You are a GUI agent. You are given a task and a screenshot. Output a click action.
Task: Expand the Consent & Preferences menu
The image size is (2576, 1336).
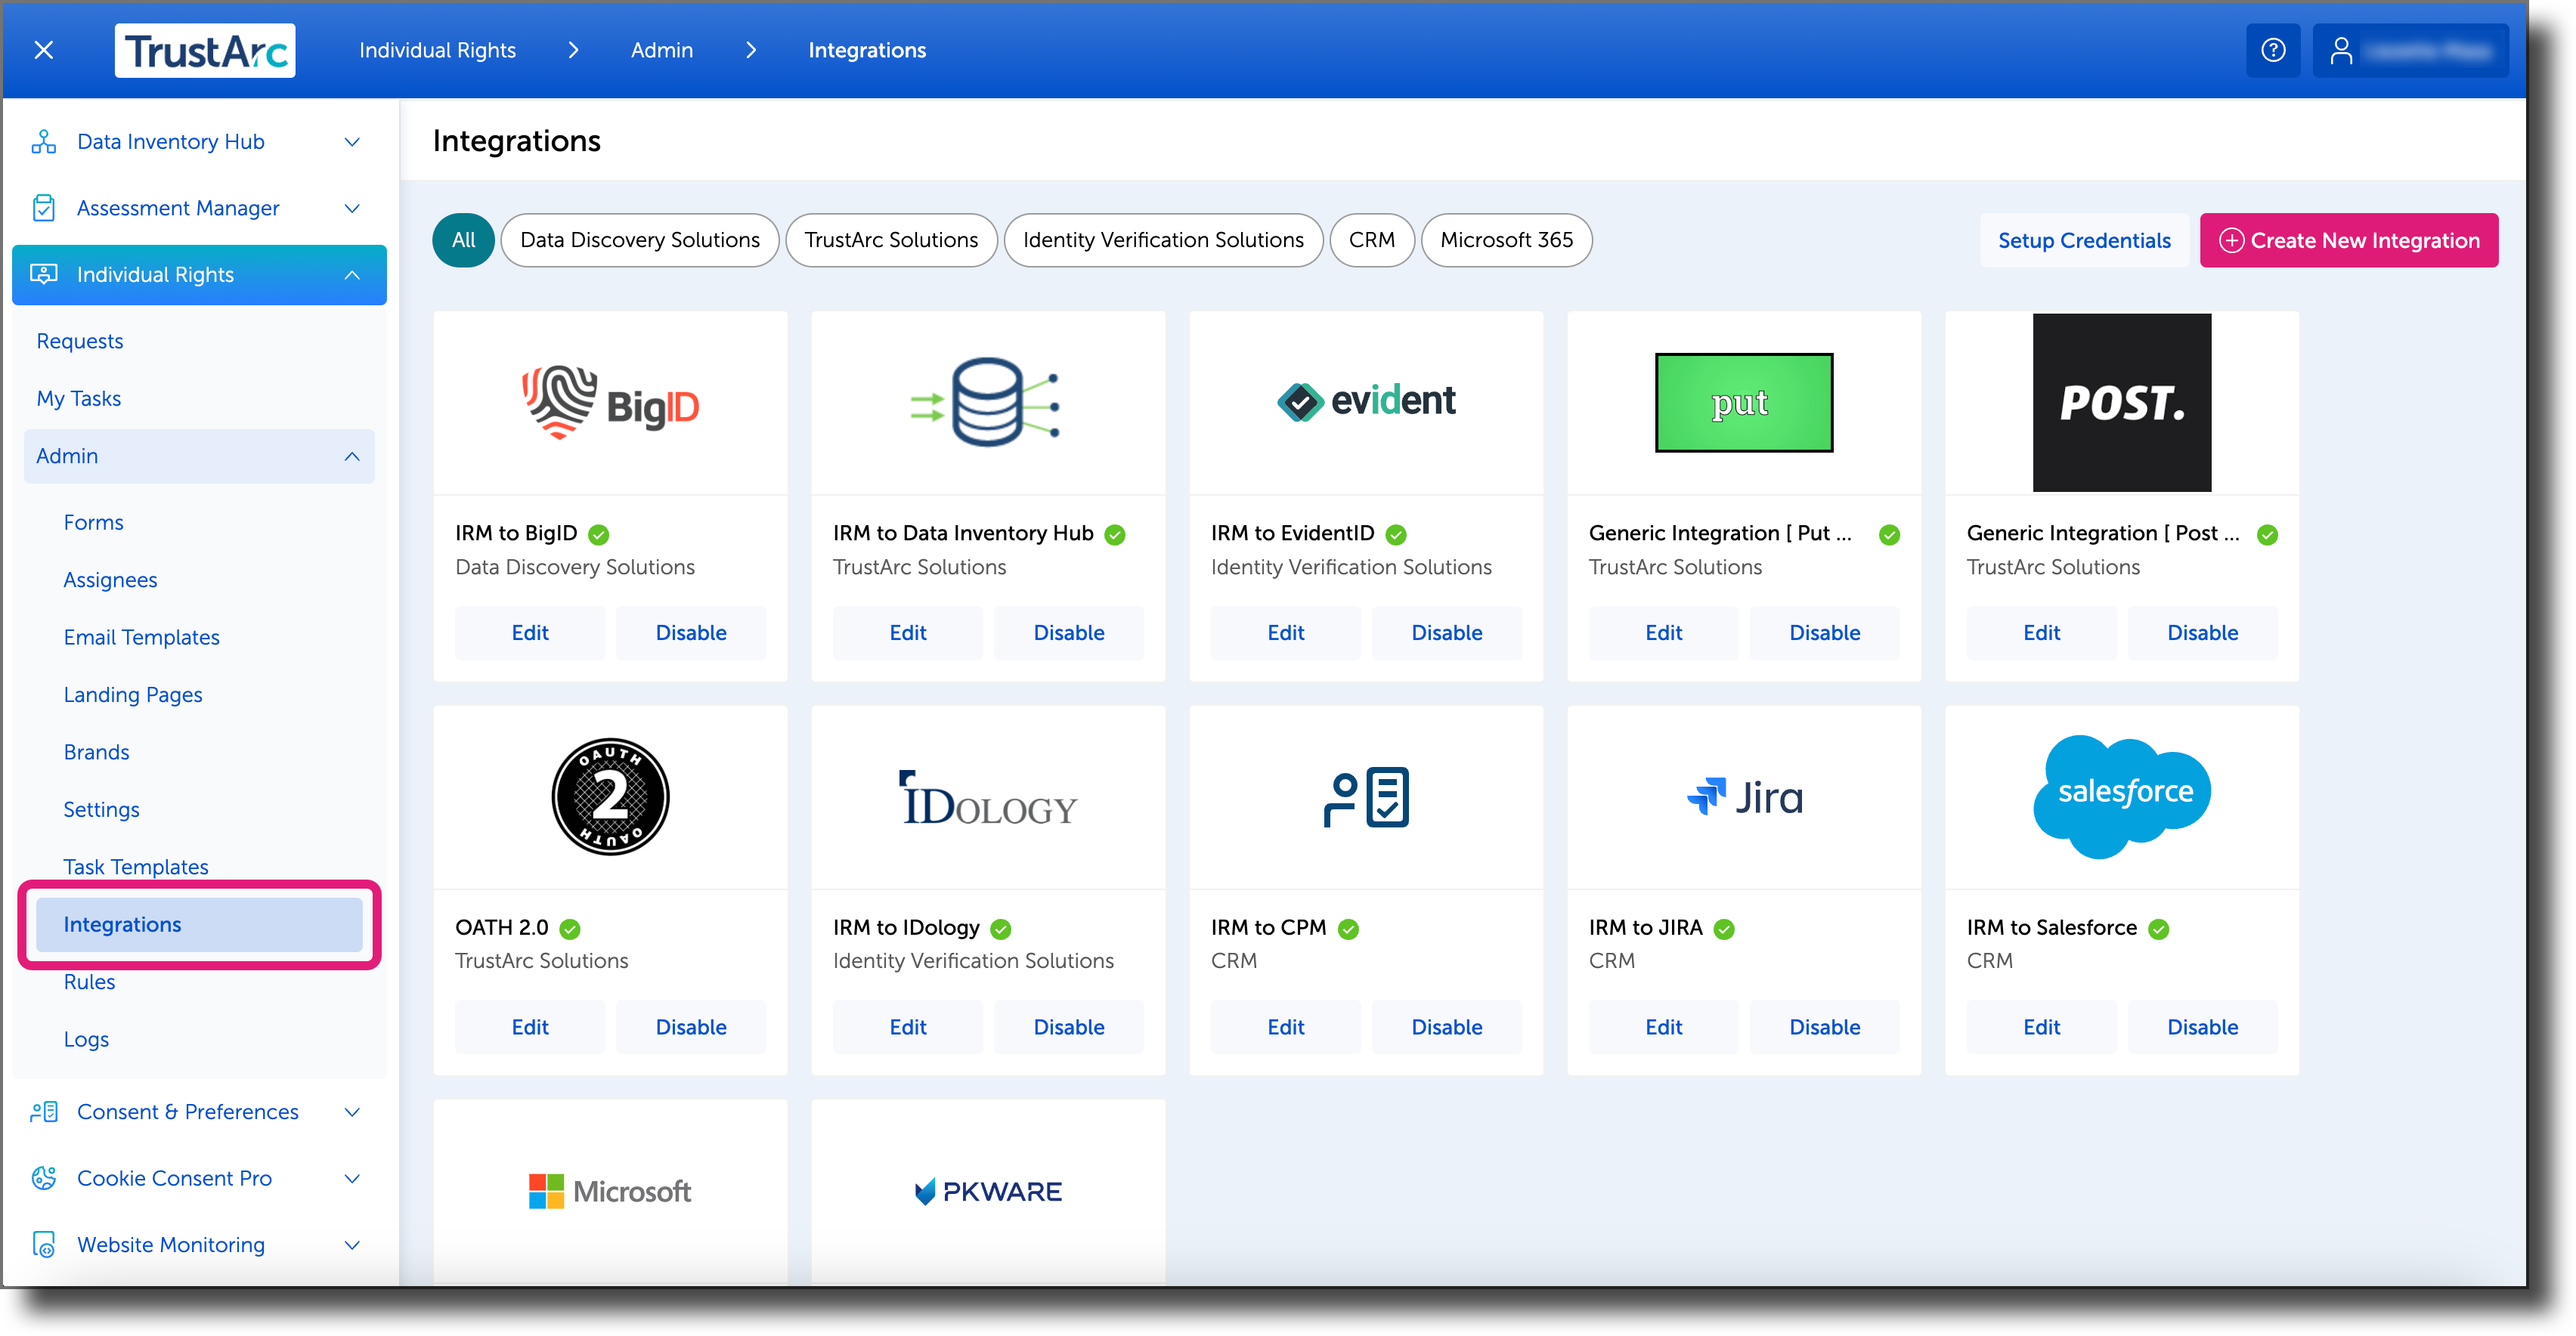pos(352,1112)
